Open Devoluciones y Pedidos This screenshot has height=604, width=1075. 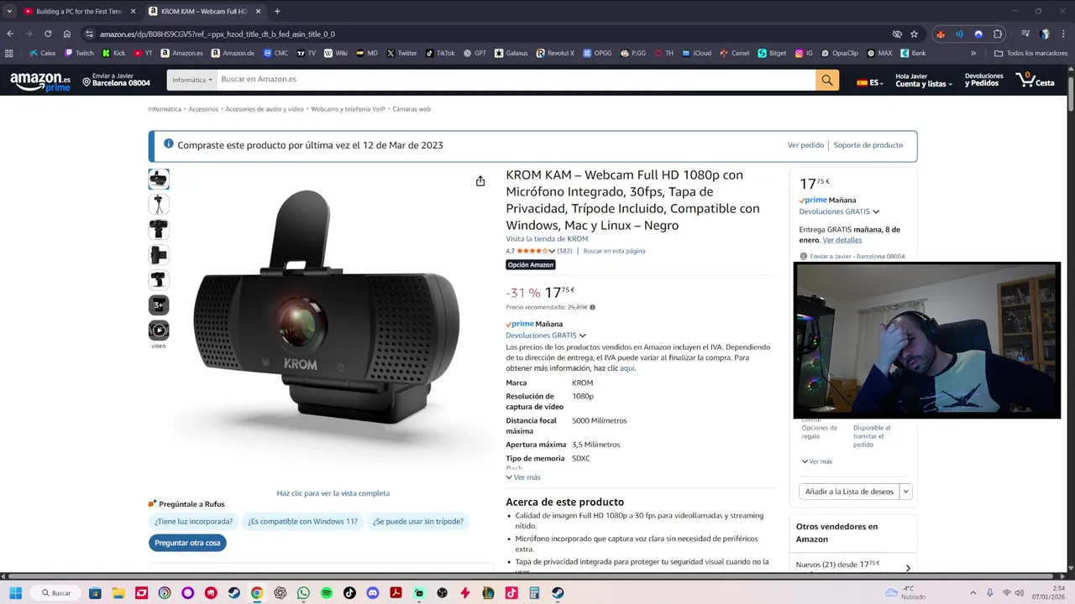[984, 80]
